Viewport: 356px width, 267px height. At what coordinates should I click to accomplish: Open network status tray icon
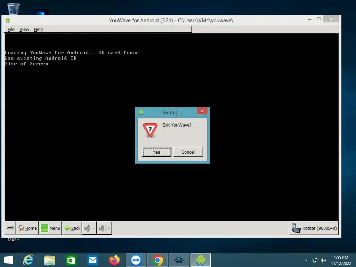tap(315, 260)
